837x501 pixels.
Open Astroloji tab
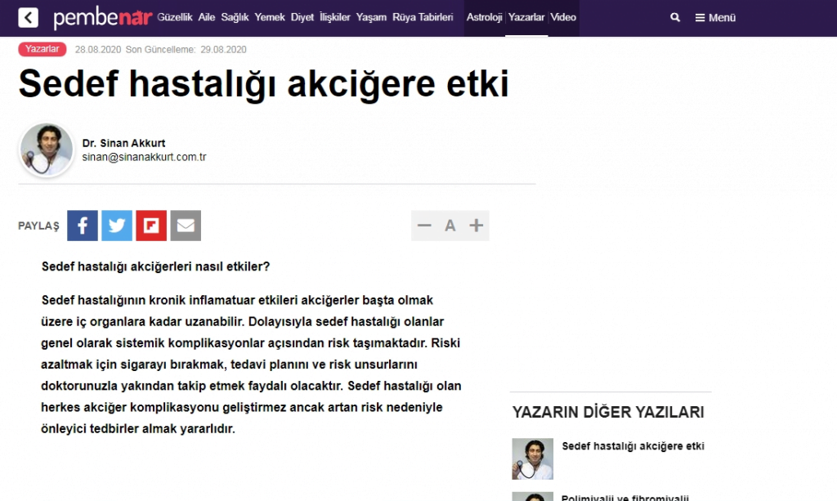click(x=484, y=17)
